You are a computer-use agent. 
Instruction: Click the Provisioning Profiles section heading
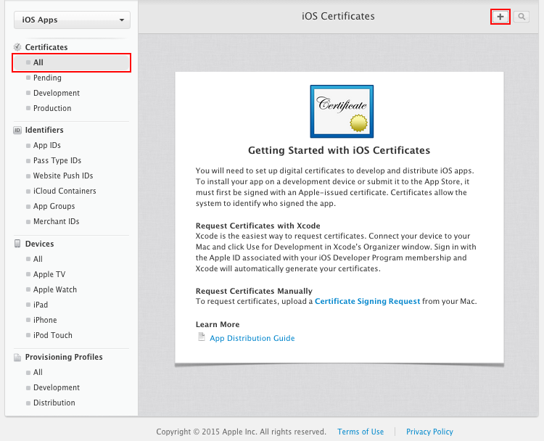(64, 357)
